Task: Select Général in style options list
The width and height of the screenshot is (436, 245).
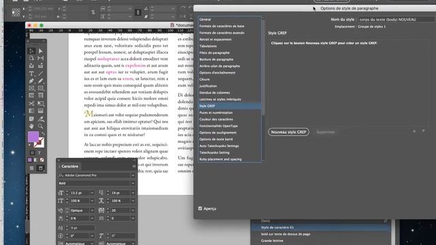Action: tap(230, 20)
